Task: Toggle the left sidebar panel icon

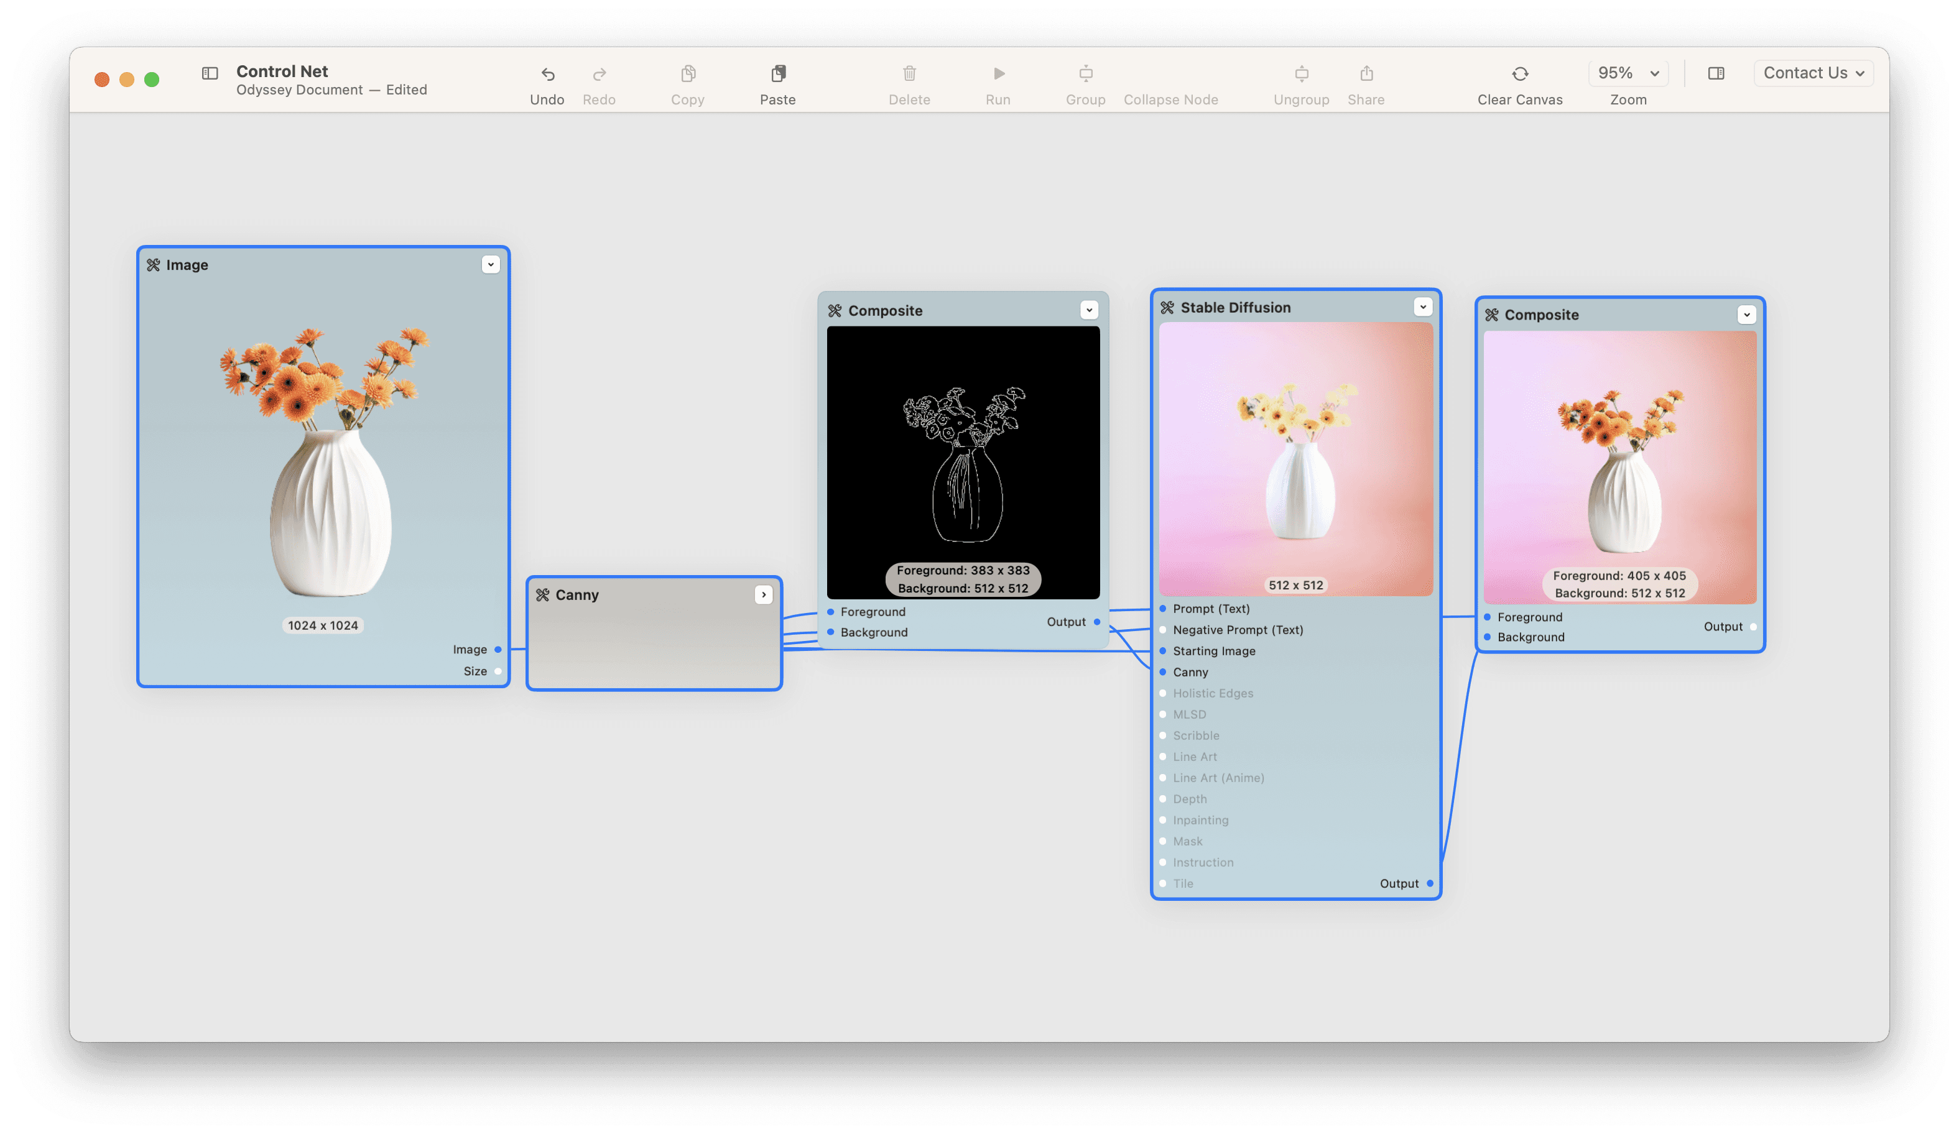Action: pyautogui.click(x=210, y=73)
